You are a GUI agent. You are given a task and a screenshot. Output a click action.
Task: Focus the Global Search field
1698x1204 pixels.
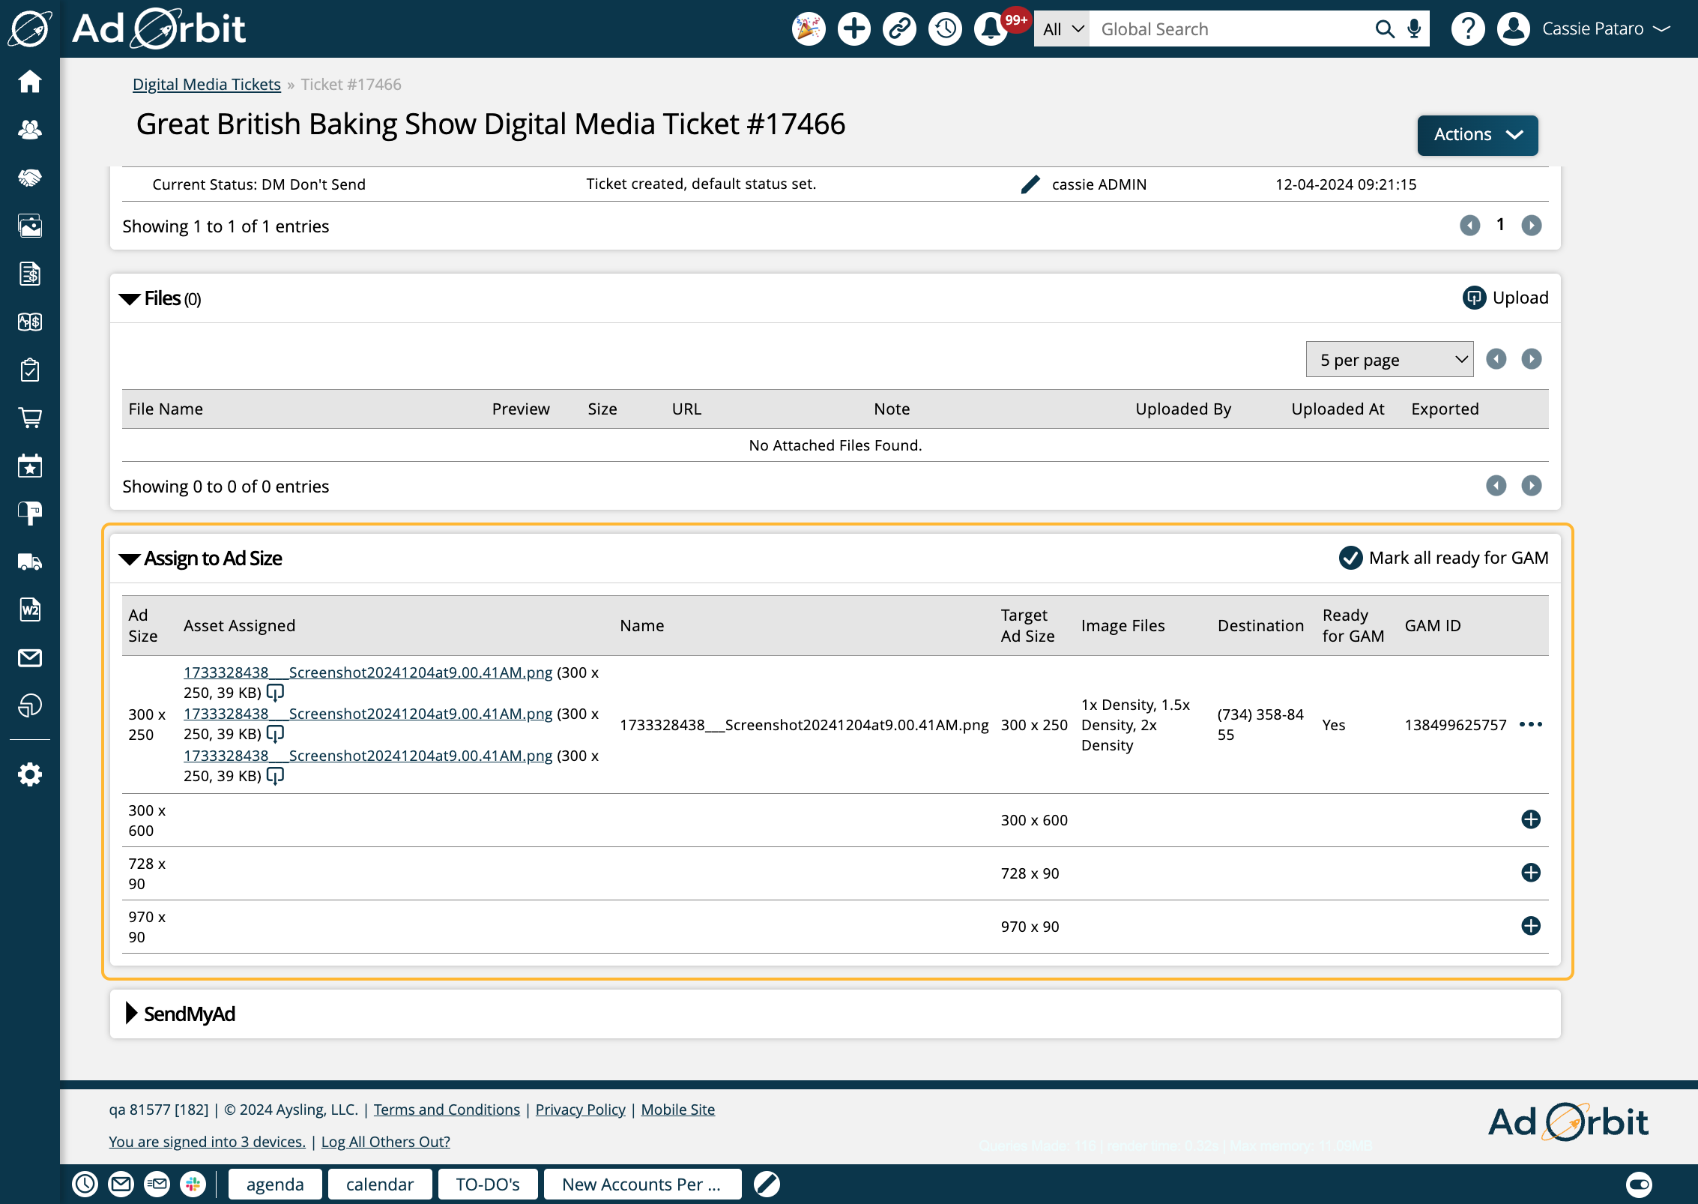pyautogui.click(x=1229, y=29)
